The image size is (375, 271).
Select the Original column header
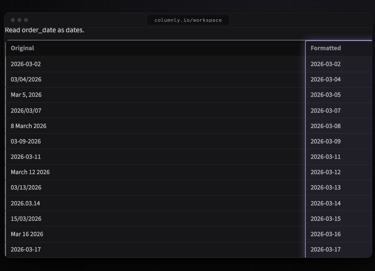[x=155, y=48]
